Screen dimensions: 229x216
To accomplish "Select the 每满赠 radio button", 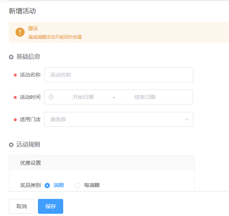I will (x=78, y=186).
